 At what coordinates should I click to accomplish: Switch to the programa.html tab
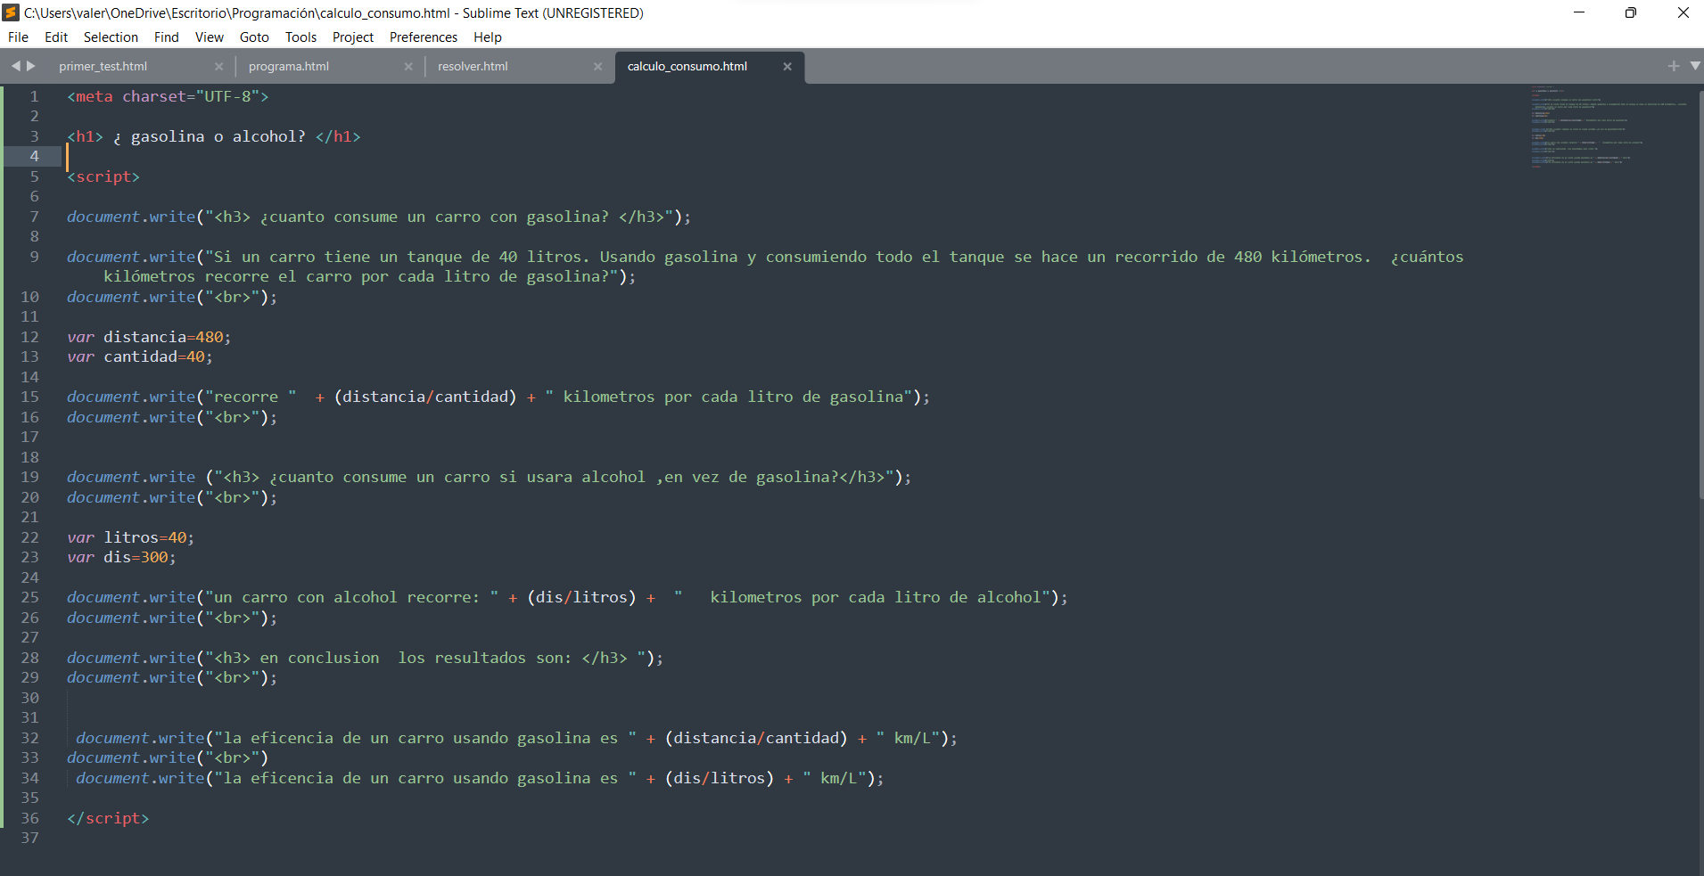289,67
